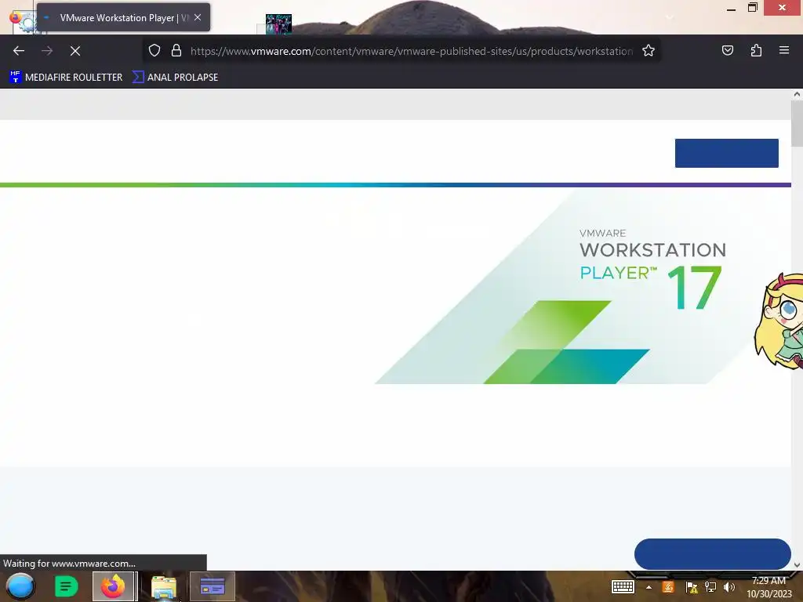Image resolution: width=803 pixels, height=602 pixels.
Task: Click the desktop thumbnail icon behind the tab bar
Action: (x=278, y=24)
